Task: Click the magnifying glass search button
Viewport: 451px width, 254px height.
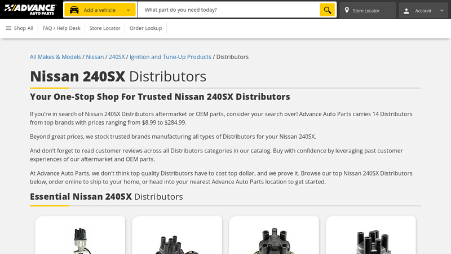Action: coord(328,10)
